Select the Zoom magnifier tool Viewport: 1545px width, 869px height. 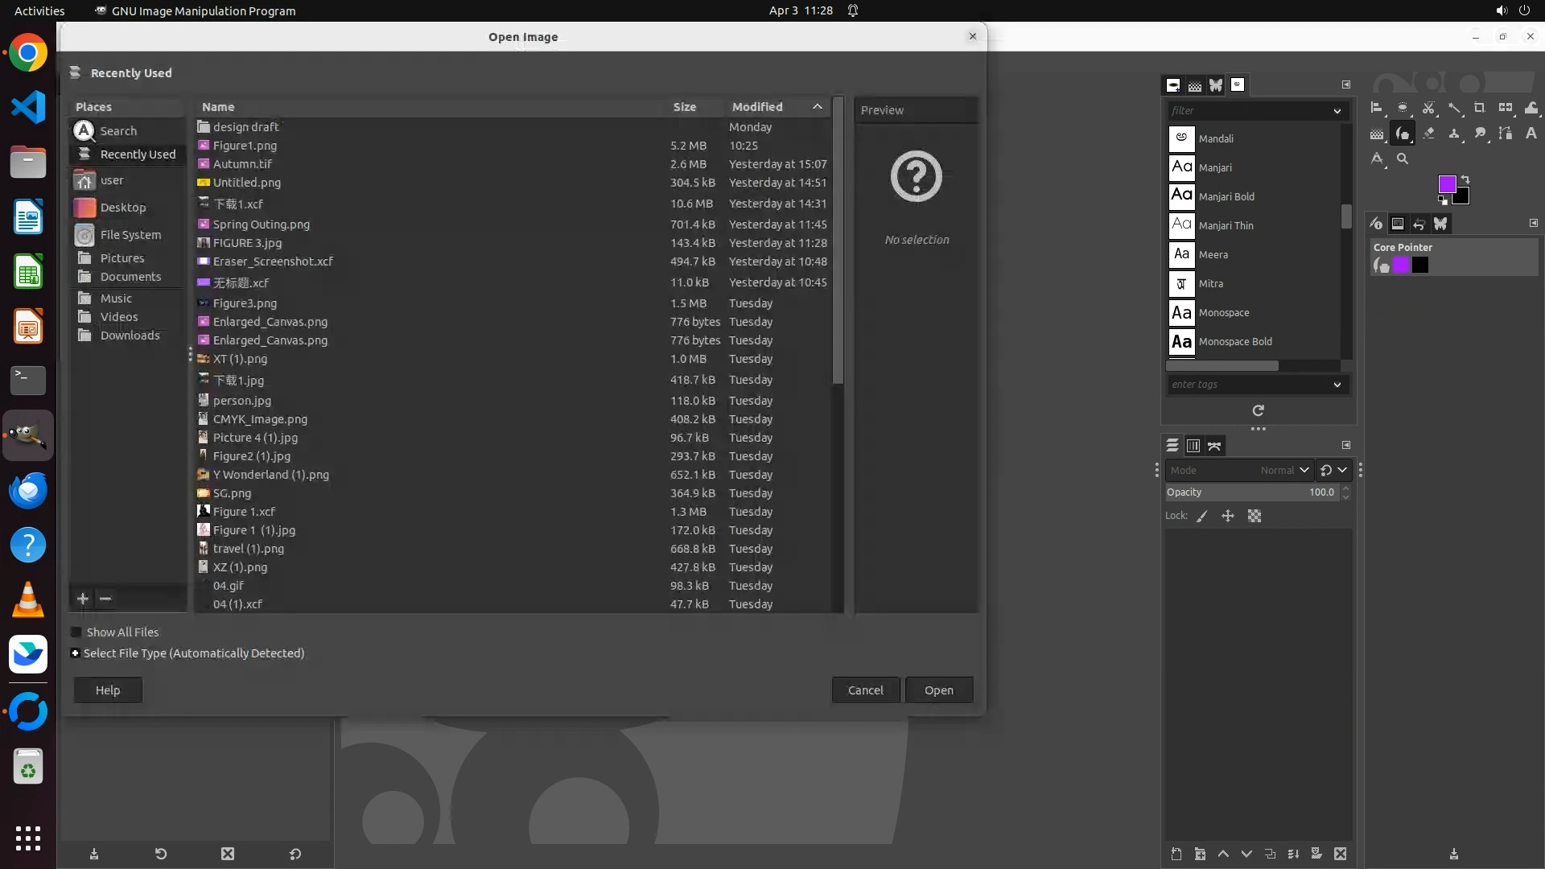pos(1403,159)
